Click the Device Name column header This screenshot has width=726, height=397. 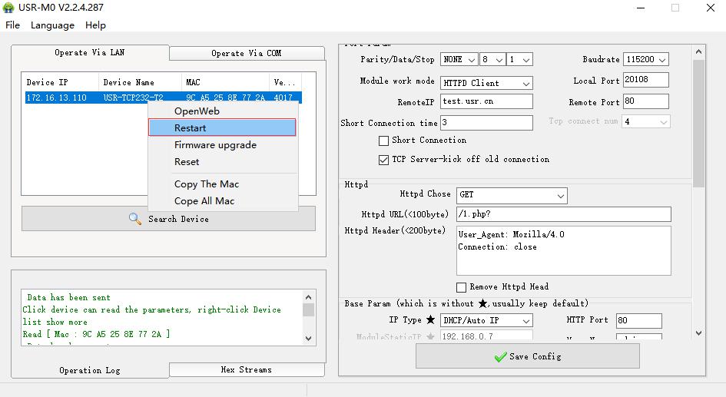pos(140,82)
